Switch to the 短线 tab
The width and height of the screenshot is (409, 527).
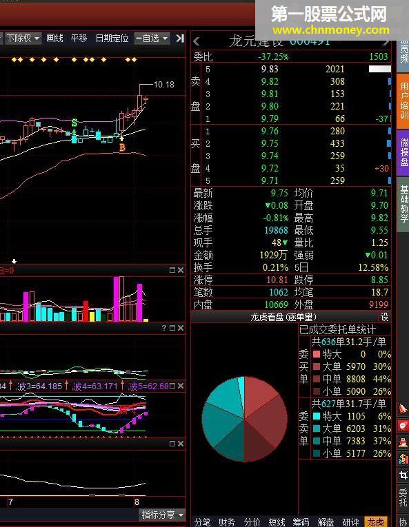pyautogui.click(x=277, y=522)
